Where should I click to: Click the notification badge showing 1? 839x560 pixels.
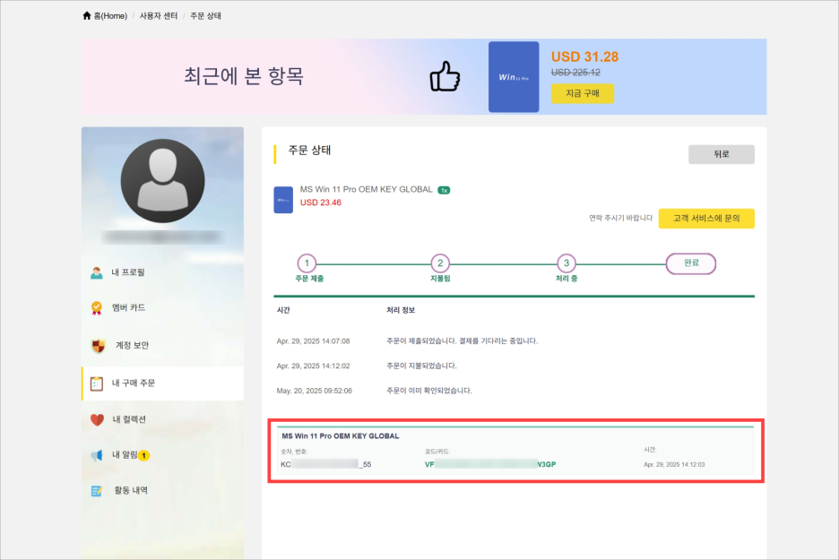click(x=143, y=456)
